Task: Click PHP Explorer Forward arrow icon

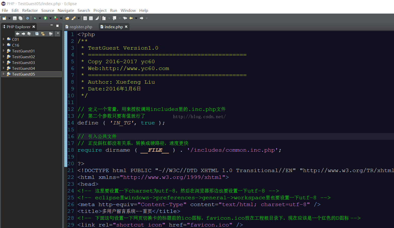Action: coord(23,34)
